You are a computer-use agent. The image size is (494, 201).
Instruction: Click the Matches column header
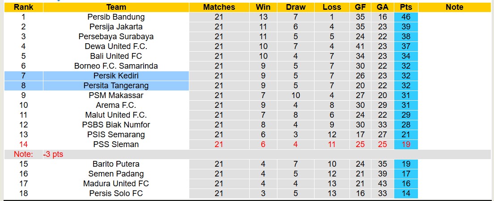coord(219,7)
